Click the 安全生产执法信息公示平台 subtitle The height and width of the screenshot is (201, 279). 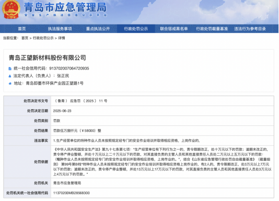65,15
